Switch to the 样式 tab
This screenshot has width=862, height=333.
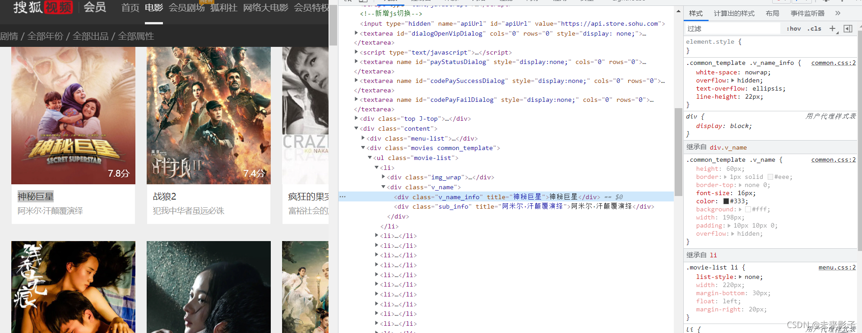pos(696,14)
